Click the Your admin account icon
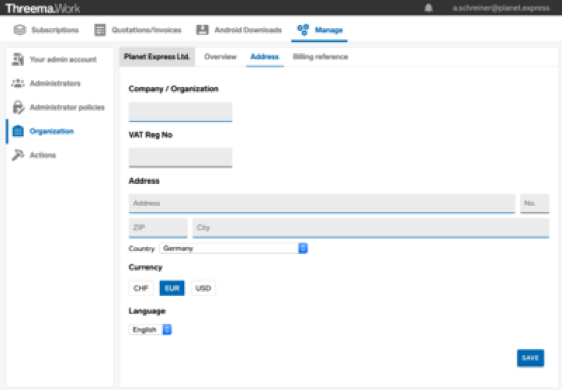The width and height of the screenshot is (562, 390). (x=18, y=59)
